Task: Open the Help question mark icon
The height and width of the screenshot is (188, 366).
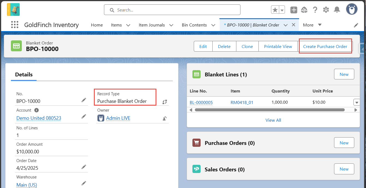Action: [315, 10]
